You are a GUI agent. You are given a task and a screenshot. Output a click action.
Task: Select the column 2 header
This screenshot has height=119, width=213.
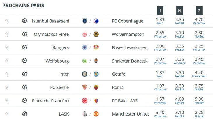pos(199,10)
